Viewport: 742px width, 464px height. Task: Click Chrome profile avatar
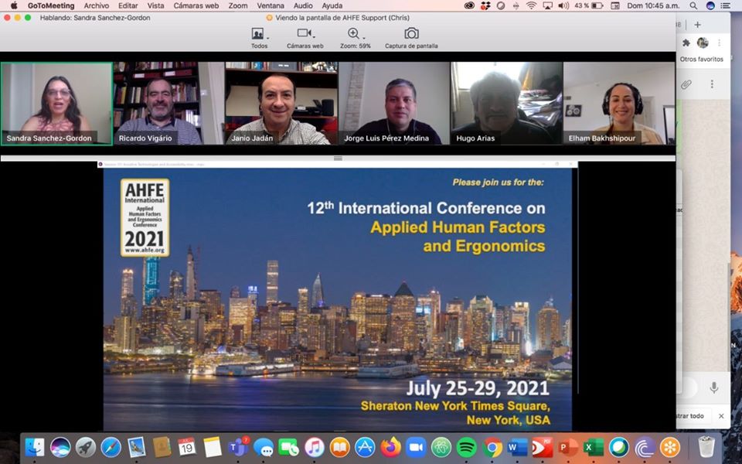(x=703, y=43)
